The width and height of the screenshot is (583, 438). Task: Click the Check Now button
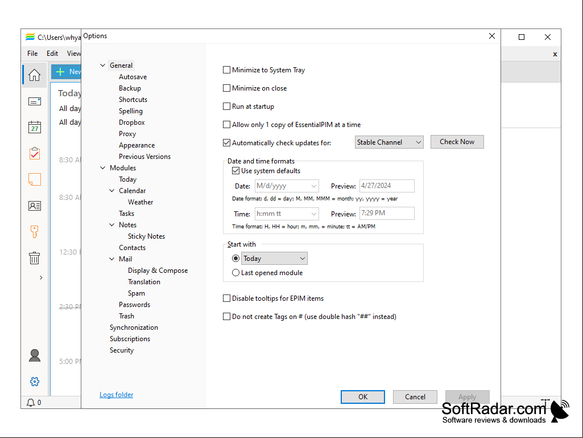(457, 141)
